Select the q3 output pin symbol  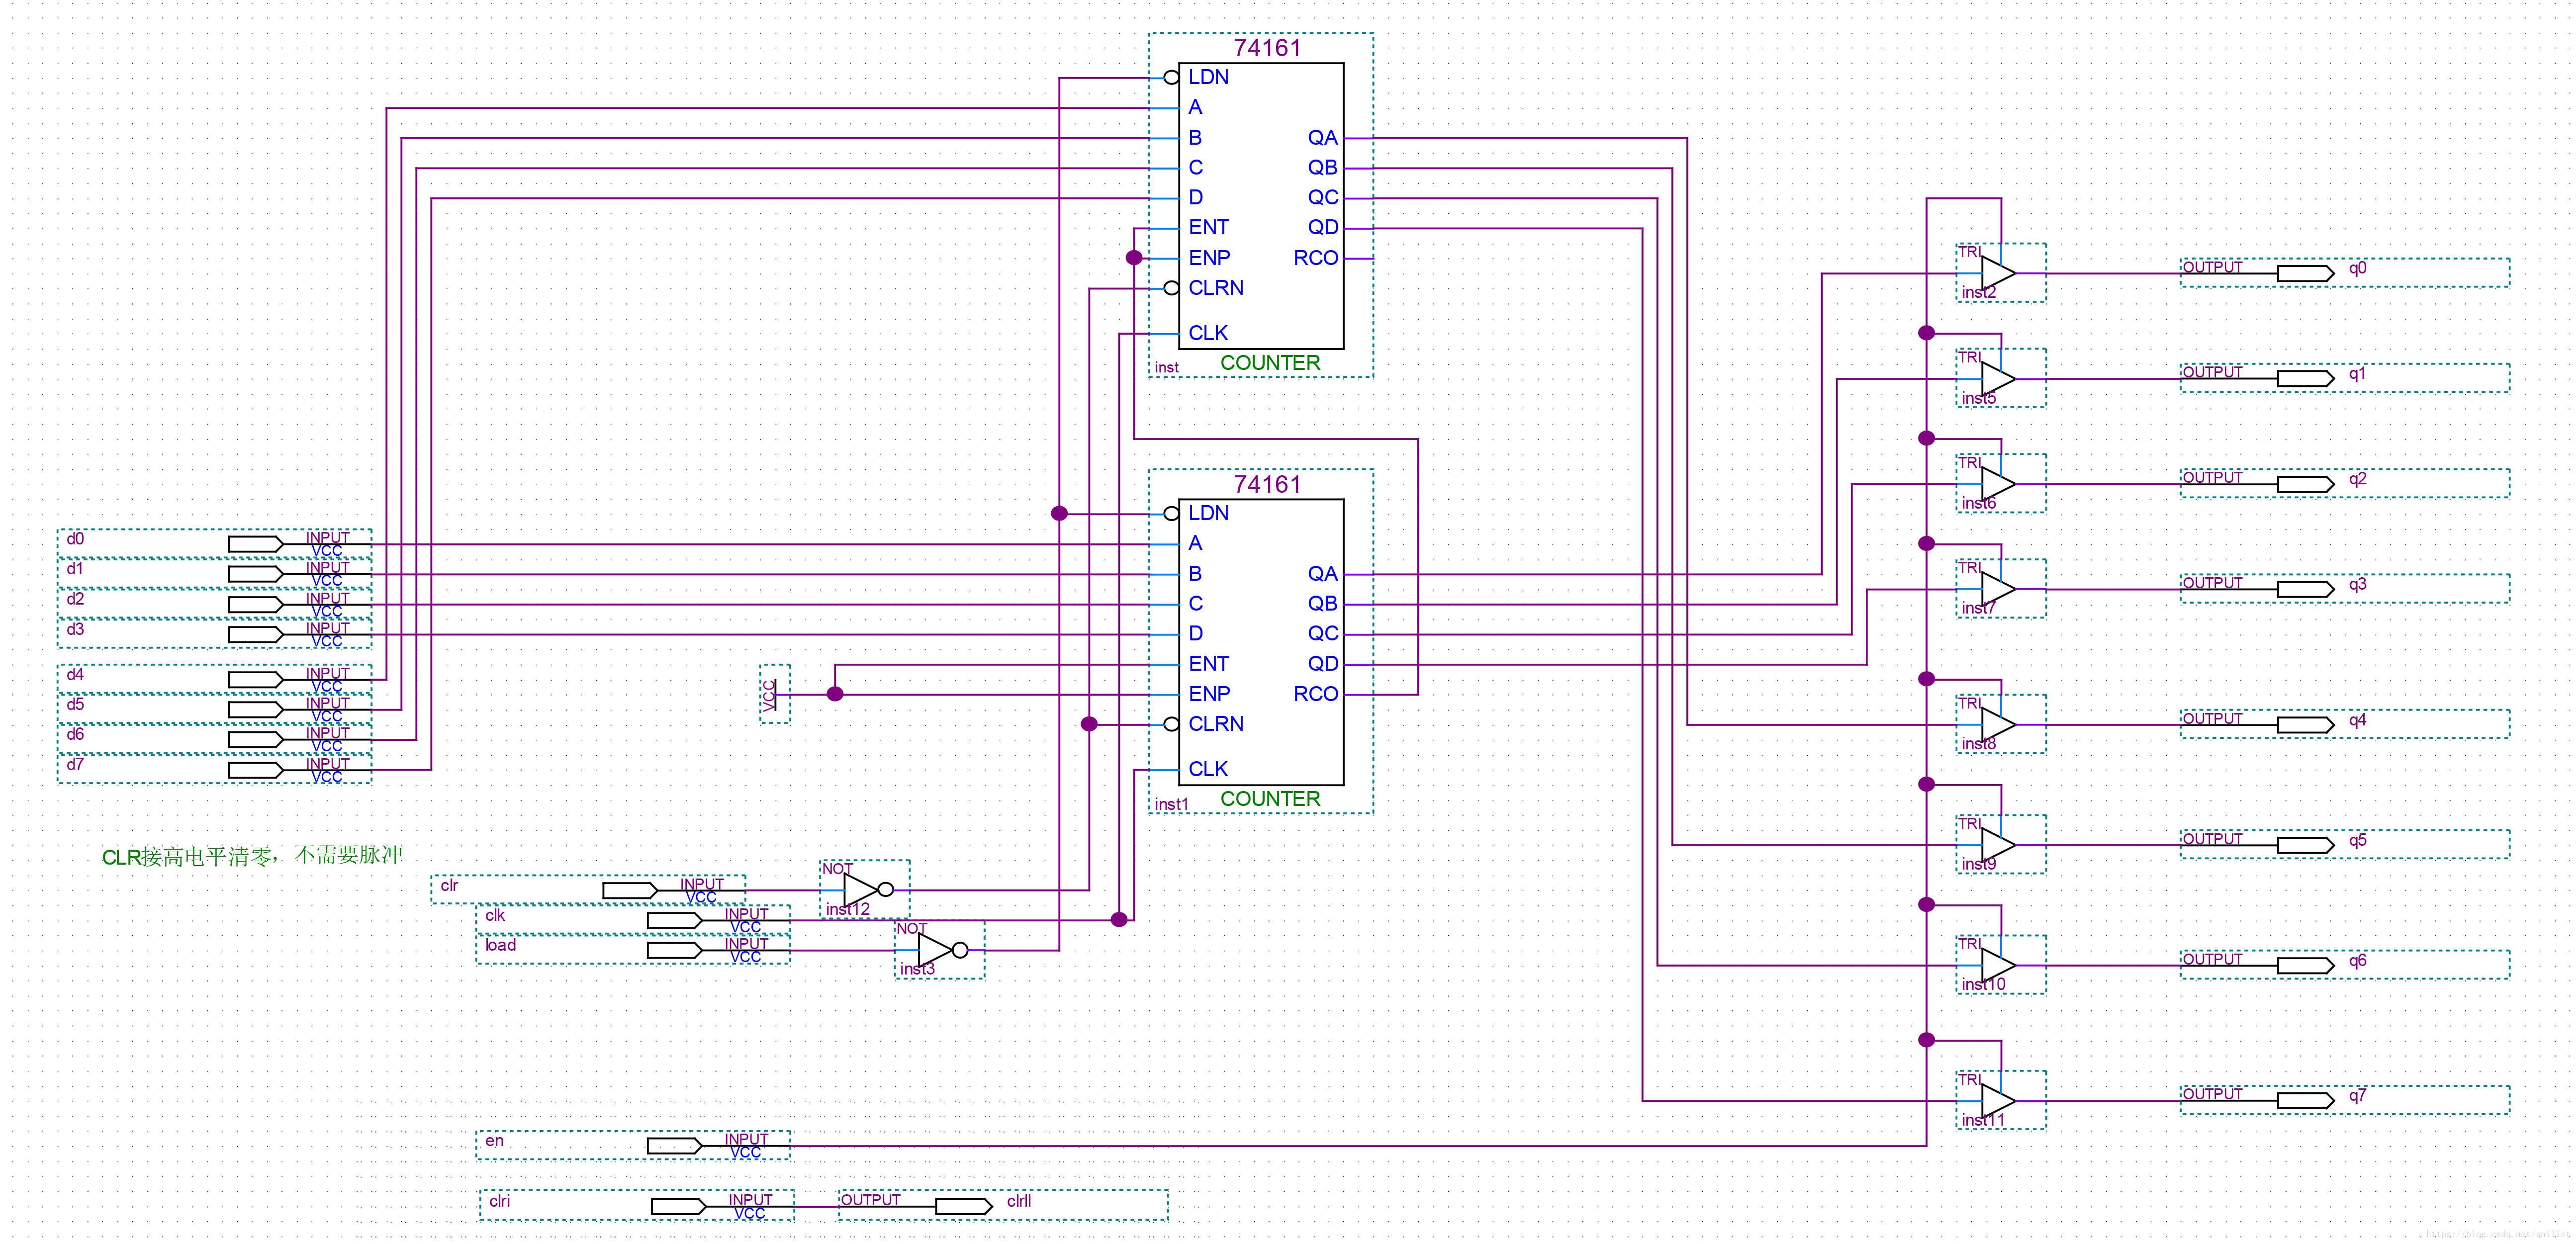pyautogui.click(x=2345, y=589)
